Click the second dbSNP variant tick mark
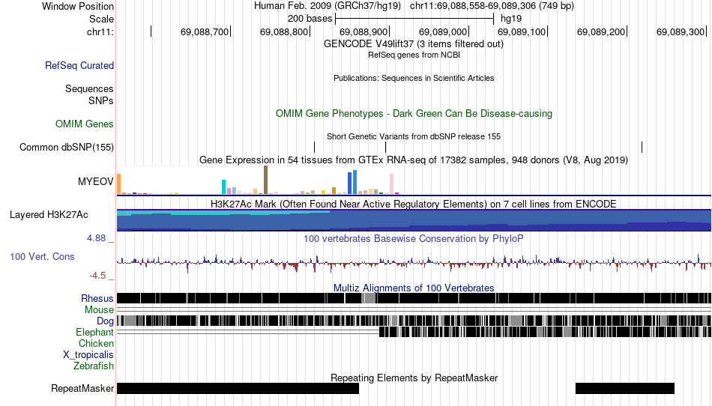The width and height of the screenshot is (712, 406). click(385, 147)
